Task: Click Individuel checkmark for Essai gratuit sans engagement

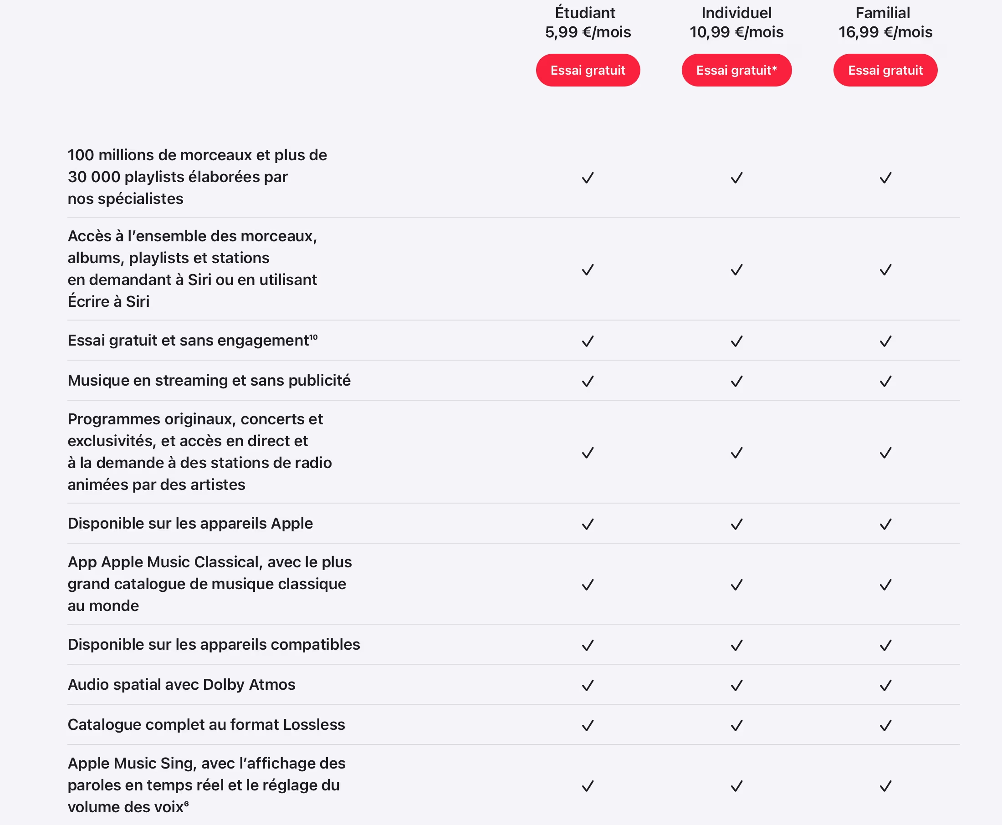Action: coord(736,341)
